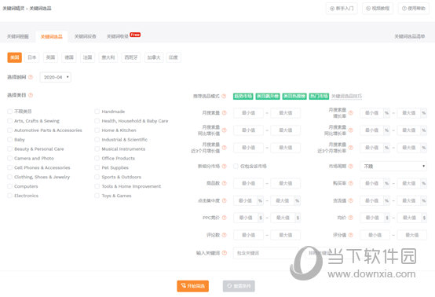Viewport: 435px width, 297px height.
Task: Check the Office Products category
Action: coord(97,158)
